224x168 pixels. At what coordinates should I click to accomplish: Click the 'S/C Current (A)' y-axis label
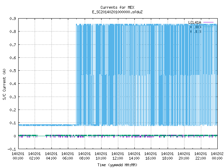pyautogui.click(x=4, y=84)
